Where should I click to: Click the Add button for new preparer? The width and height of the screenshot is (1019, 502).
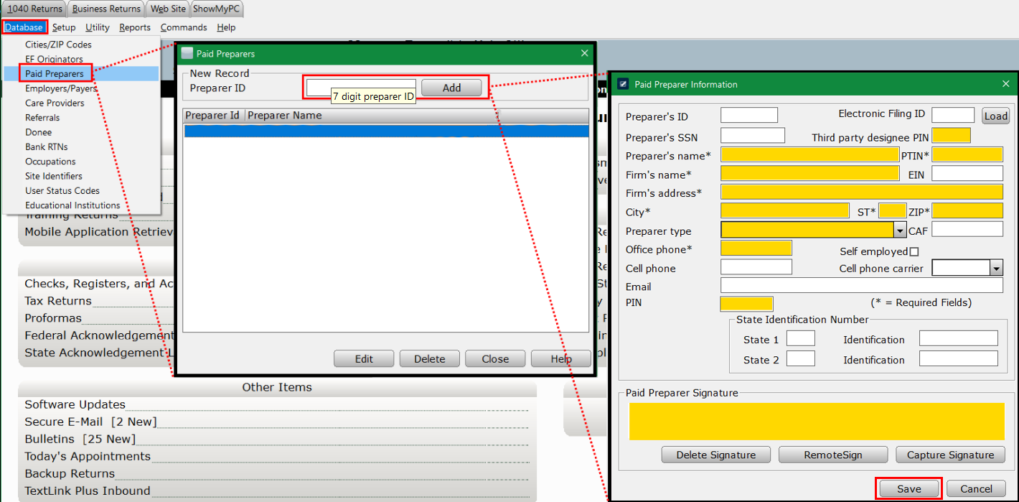[x=451, y=88]
